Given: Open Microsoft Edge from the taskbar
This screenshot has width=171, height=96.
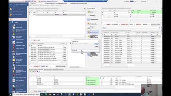Looking at the screenshot, I should (46, 94).
